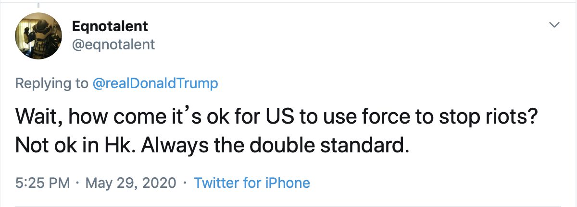The image size is (577, 207).
Task: Click the divider line below the timestamp
Action: [x=288, y=206]
